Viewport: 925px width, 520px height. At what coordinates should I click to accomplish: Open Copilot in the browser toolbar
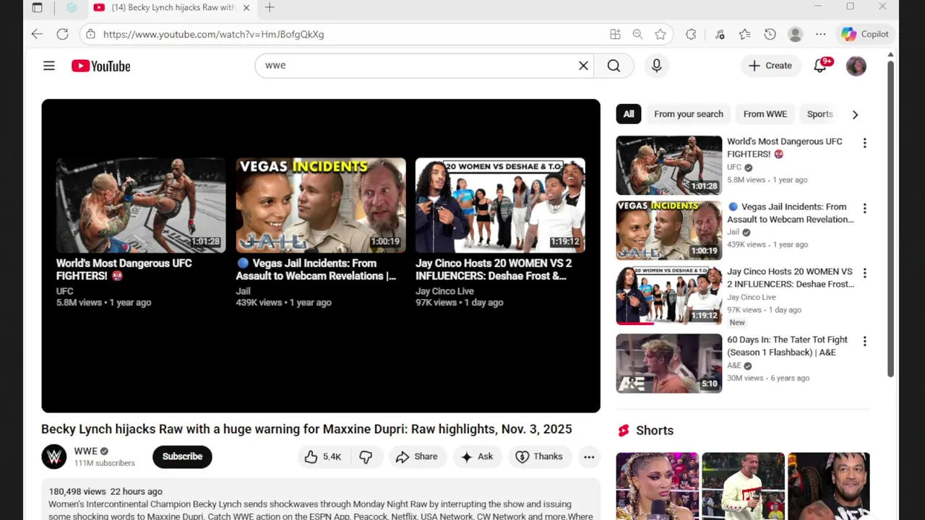(x=865, y=34)
